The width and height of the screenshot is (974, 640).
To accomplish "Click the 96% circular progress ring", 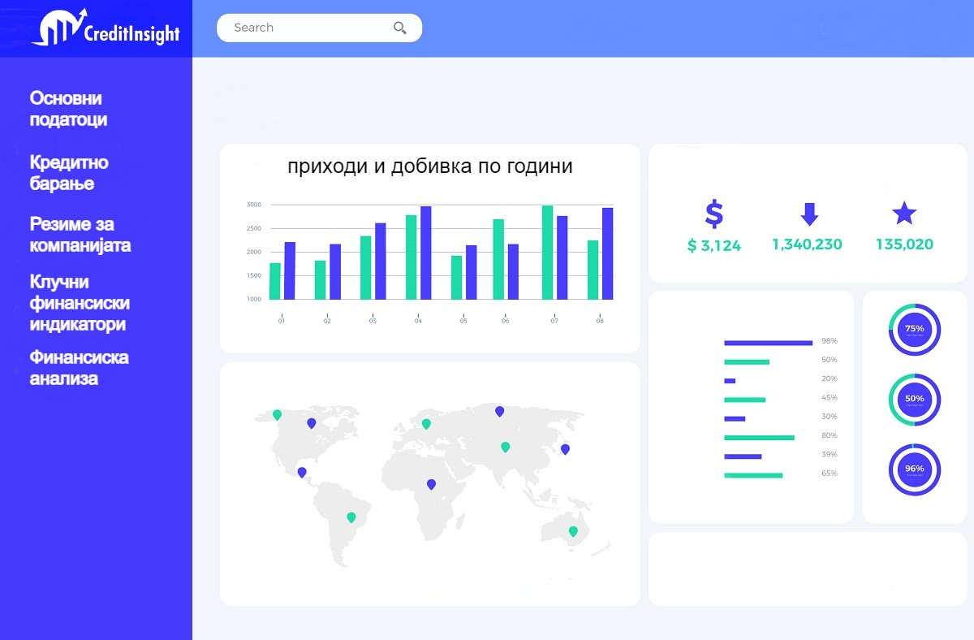I will [914, 469].
